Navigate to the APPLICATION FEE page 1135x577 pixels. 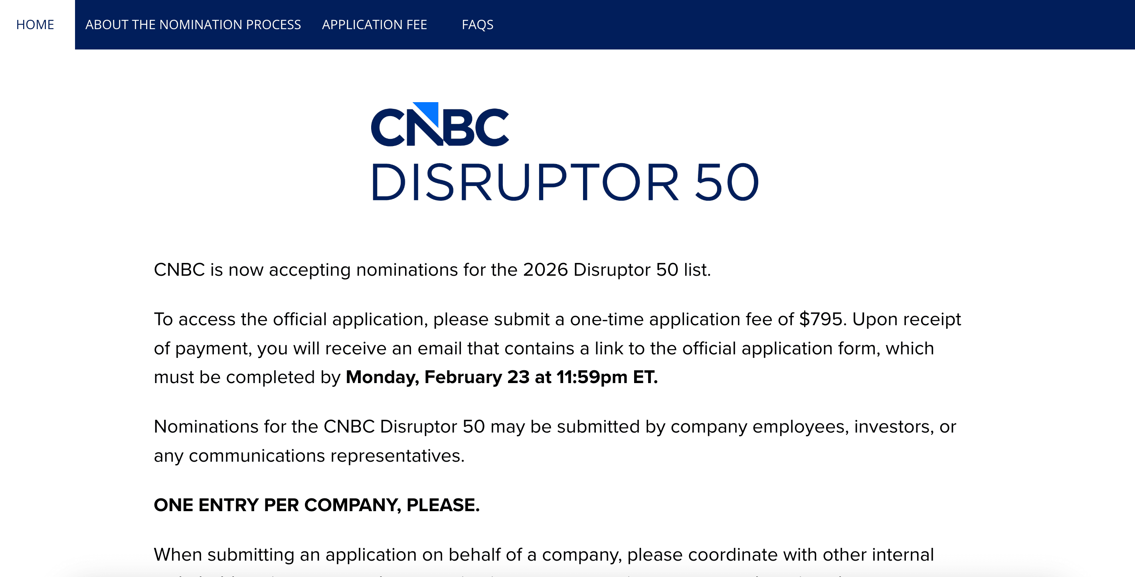click(374, 25)
